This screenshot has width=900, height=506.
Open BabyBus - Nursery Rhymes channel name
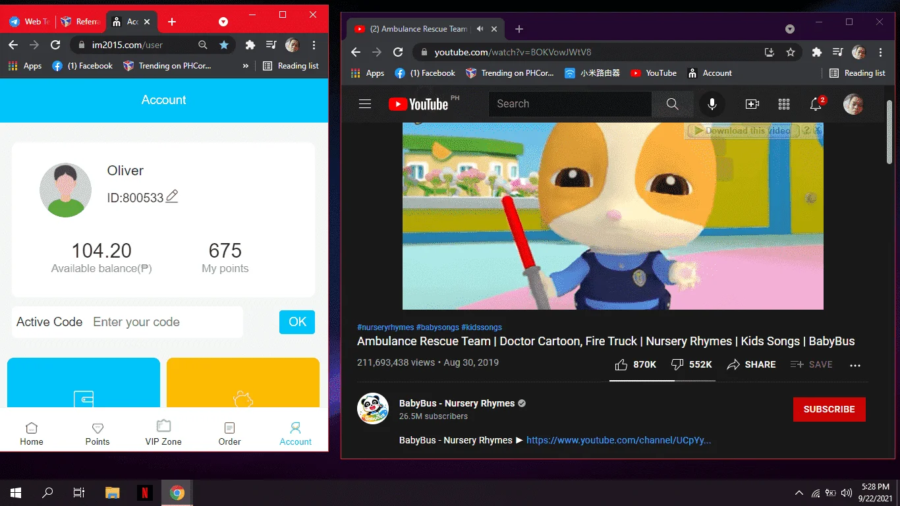coord(457,403)
